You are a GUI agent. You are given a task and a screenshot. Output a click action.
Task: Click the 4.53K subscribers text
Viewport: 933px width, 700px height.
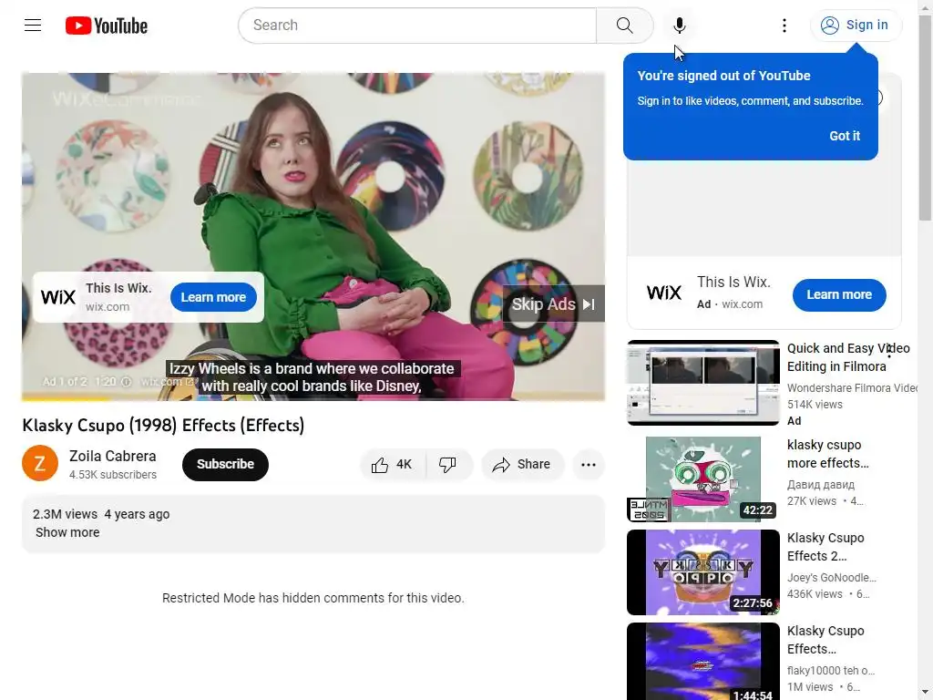click(112, 474)
